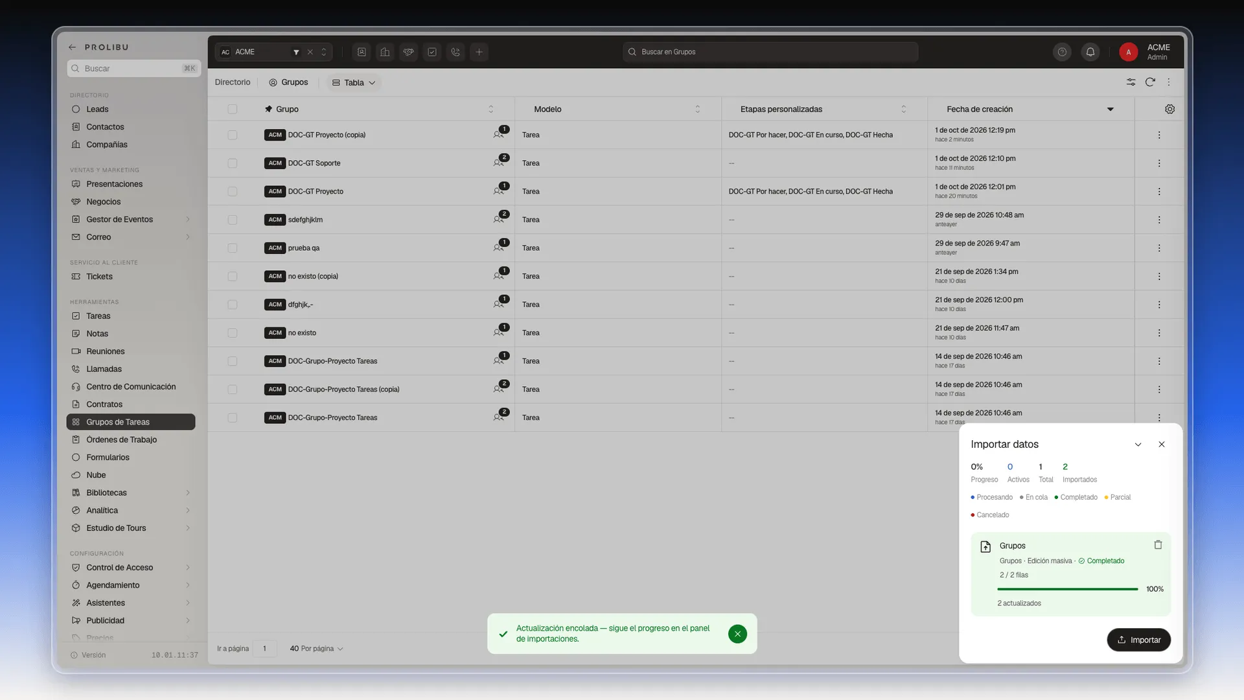Go back using PROLIBU arrow

pyautogui.click(x=72, y=47)
